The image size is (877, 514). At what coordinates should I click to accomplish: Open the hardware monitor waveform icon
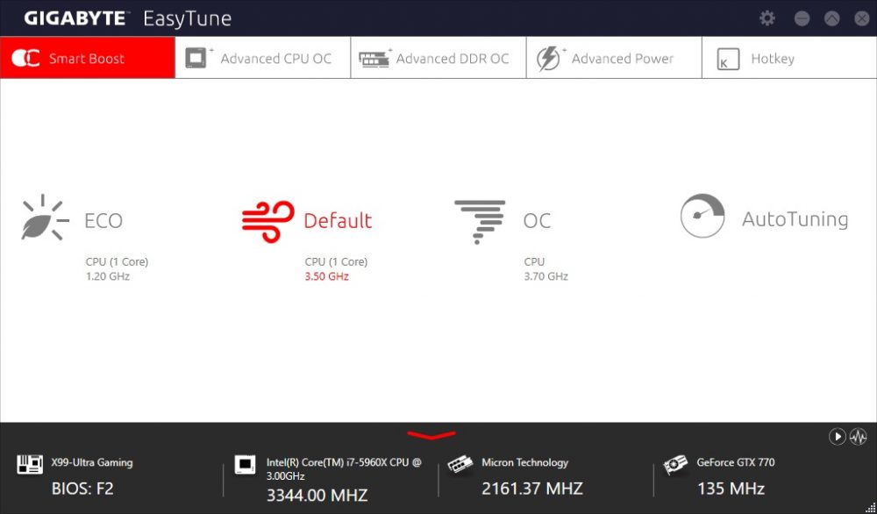pos(858,436)
